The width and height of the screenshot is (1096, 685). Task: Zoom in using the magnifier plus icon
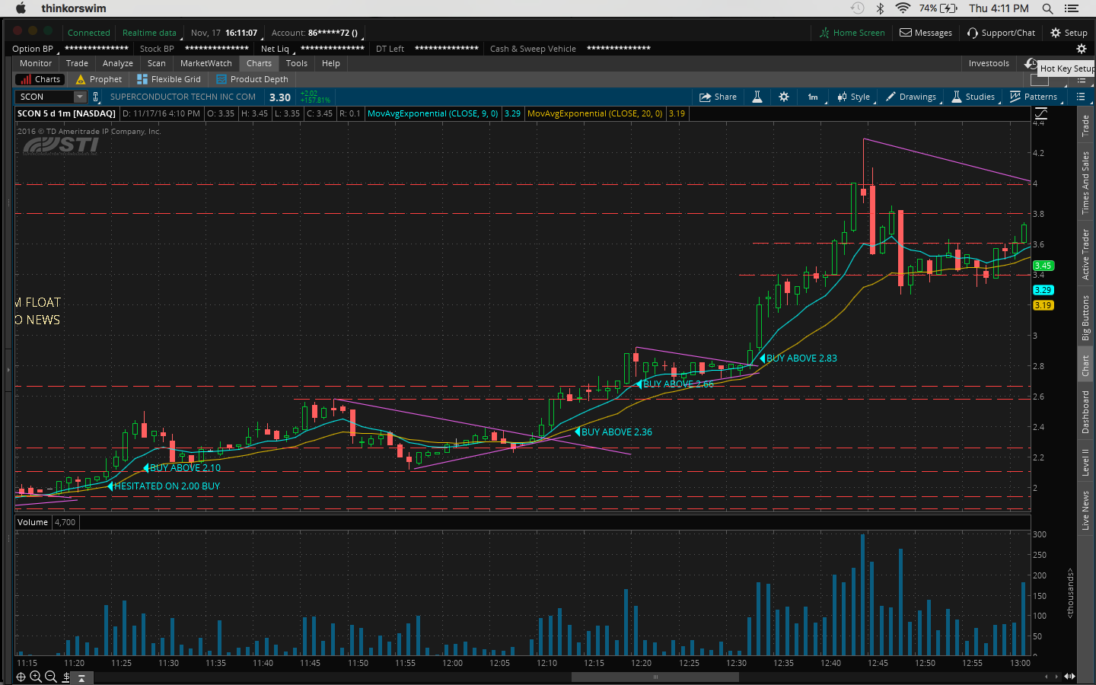[36, 677]
